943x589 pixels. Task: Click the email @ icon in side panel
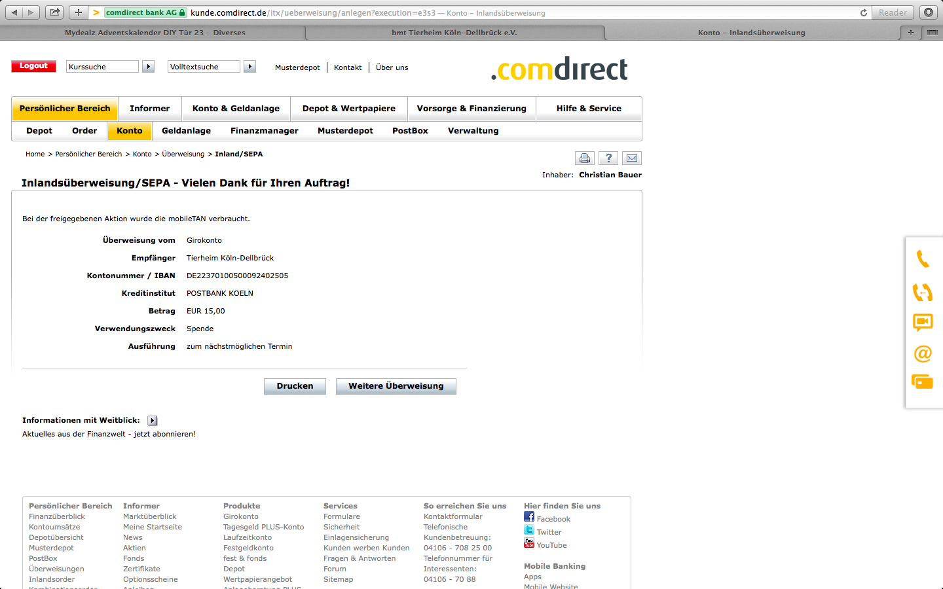923,353
